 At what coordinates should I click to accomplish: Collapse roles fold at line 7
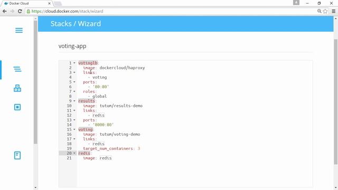pos(74,91)
